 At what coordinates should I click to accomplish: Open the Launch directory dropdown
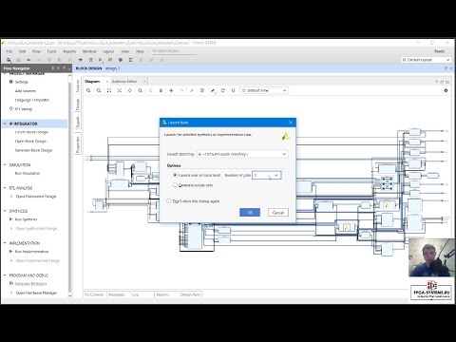pyautogui.click(x=242, y=154)
